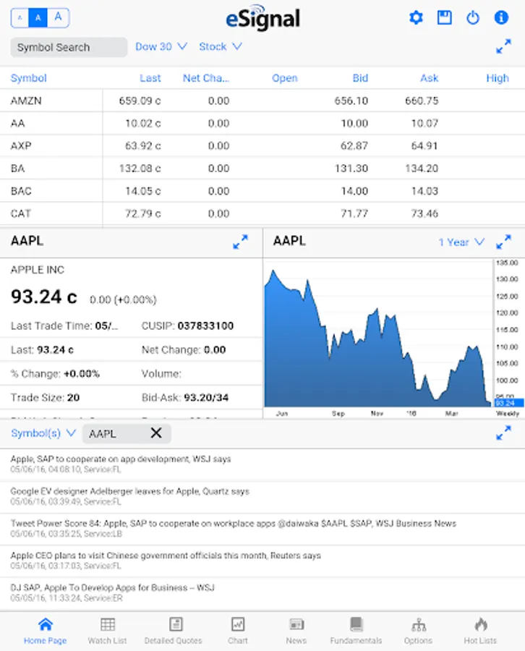525x651 pixels.
Task: Open the info icon
Action: click(501, 18)
